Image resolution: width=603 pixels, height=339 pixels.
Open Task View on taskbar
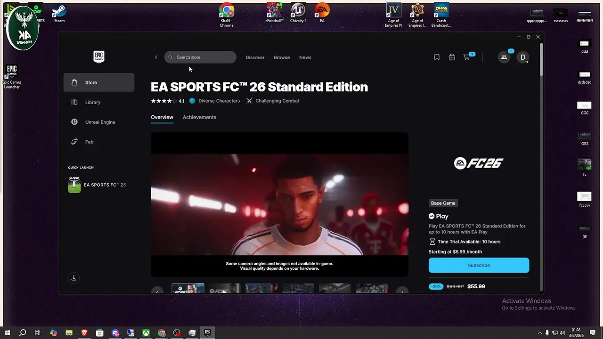tap(38, 333)
